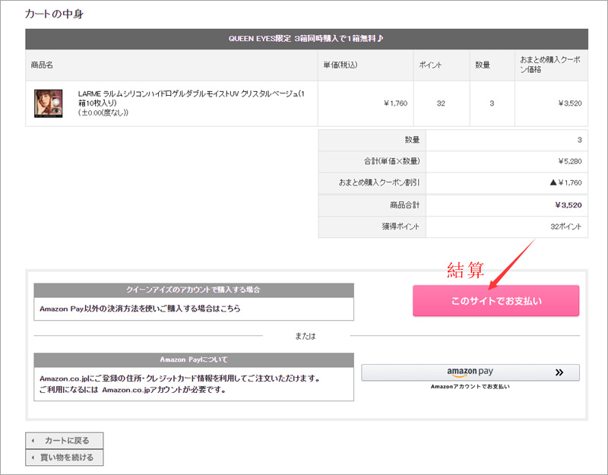The width and height of the screenshot is (608, 475).
Task: Click the Amazonアカウントでお支払い caption
Action: click(470, 387)
